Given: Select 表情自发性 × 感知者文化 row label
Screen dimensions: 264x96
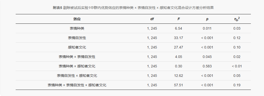Looking at the screenshot, I should coord(77,76).
